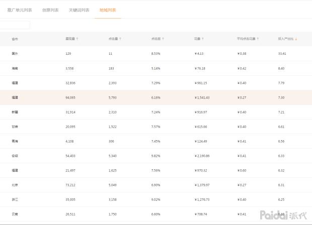Select the 海南 region row name

point(15,68)
